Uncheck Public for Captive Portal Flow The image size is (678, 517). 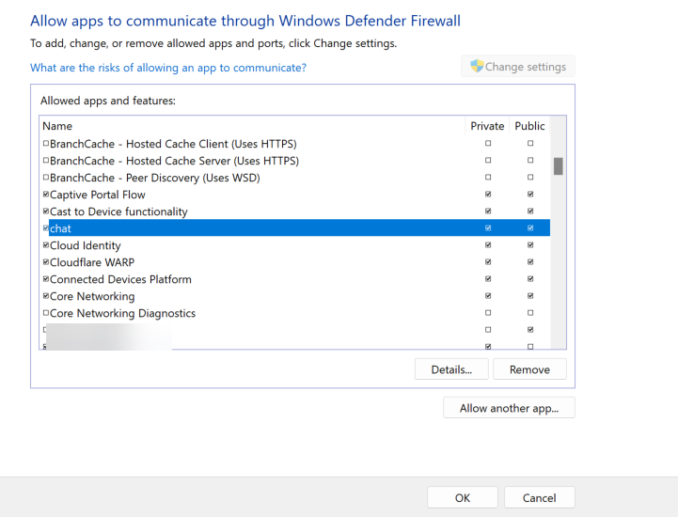(530, 195)
